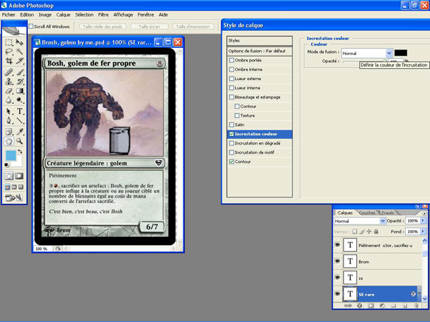Select the Magic Wand tool
430x322 pixels.
click(x=19, y=52)
